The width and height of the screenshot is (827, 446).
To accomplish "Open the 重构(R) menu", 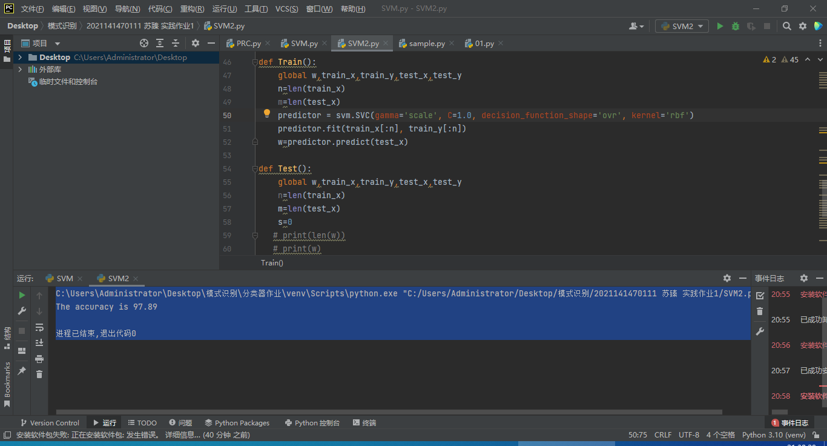I will coord(192,9).
